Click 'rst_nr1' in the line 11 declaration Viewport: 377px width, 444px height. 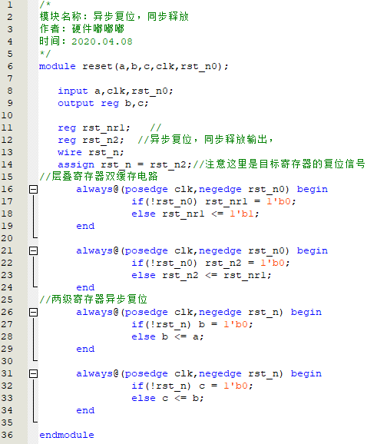pyautogui.click(x=104, y=128)
